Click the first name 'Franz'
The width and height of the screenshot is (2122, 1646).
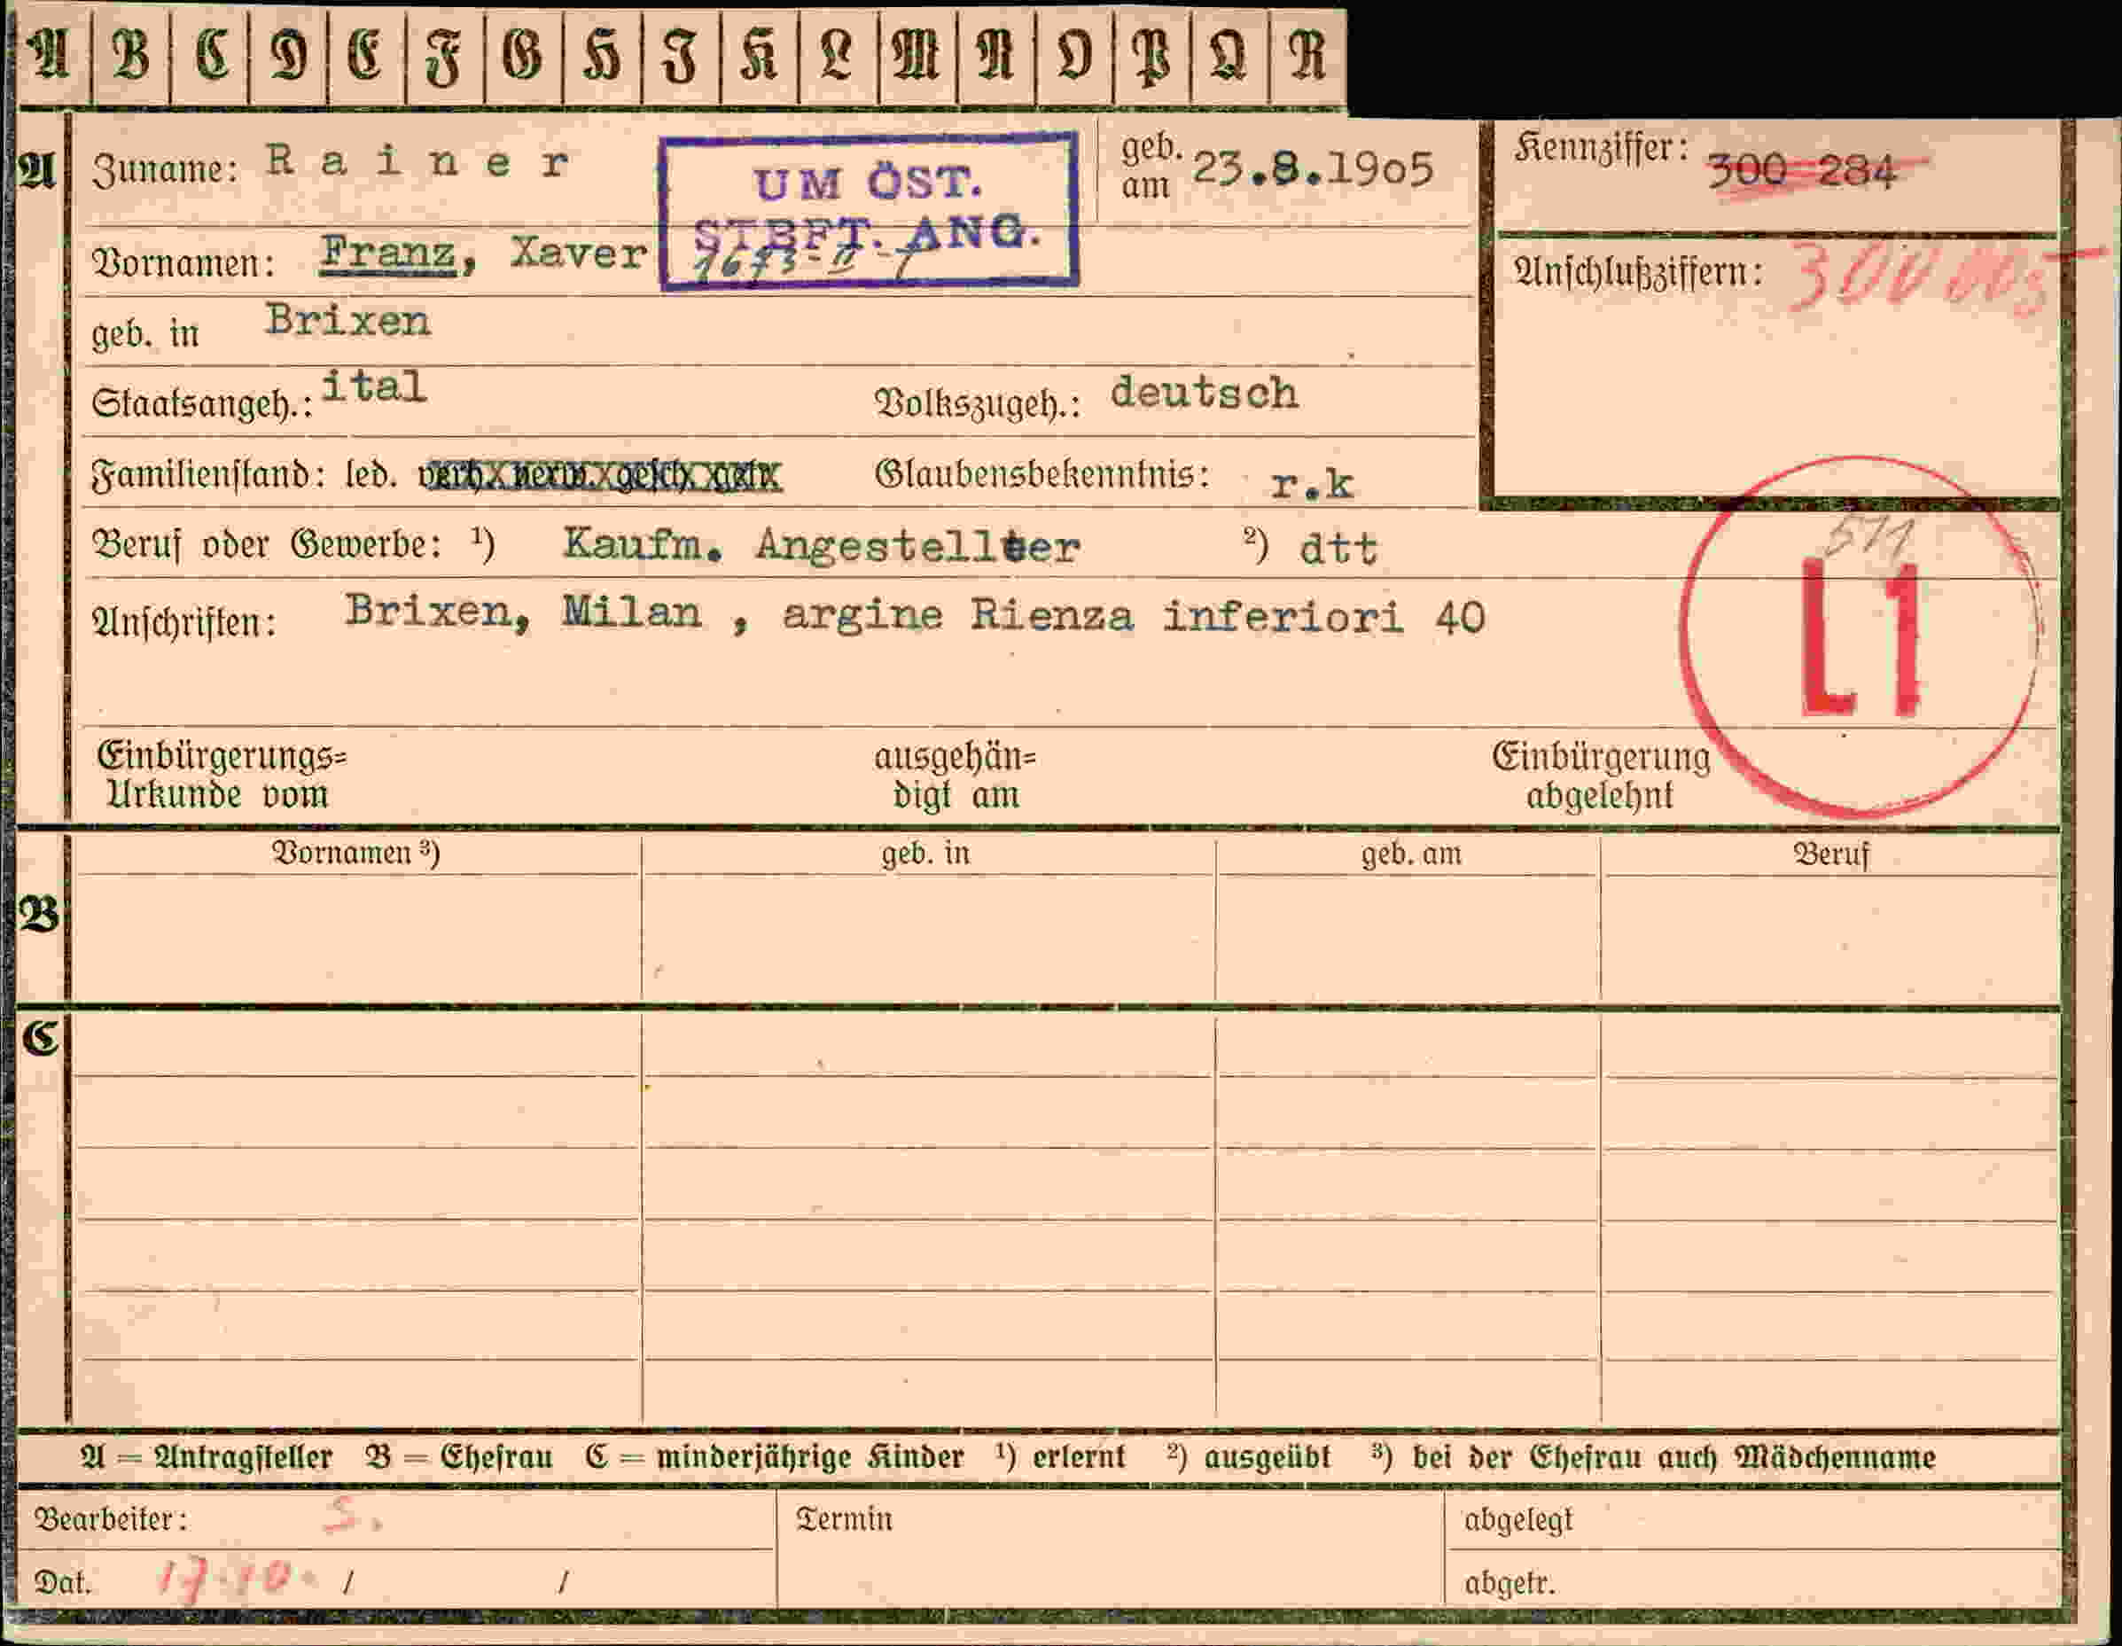pyautogui.click(x=388, y=254)
